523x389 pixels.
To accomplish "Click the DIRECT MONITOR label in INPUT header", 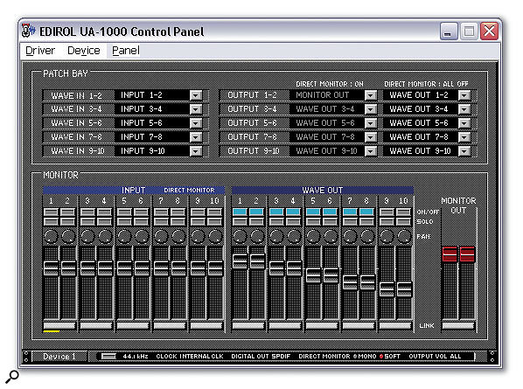I will tap(189, 190).
